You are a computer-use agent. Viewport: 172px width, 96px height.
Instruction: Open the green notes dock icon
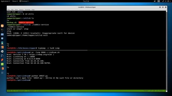[x=2, y=64]
